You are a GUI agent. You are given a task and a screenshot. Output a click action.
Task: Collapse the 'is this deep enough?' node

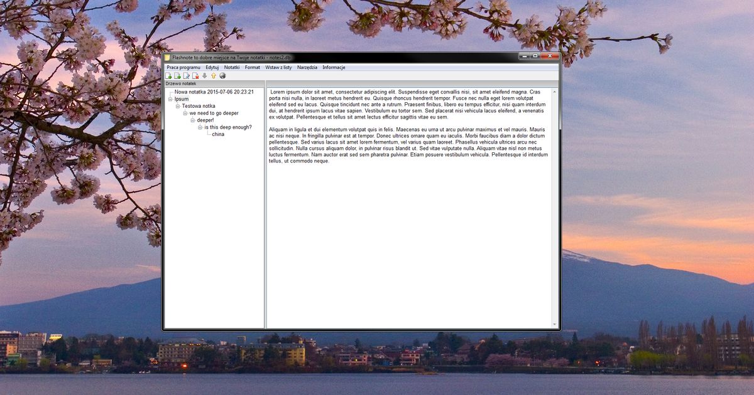pos(200,127)
